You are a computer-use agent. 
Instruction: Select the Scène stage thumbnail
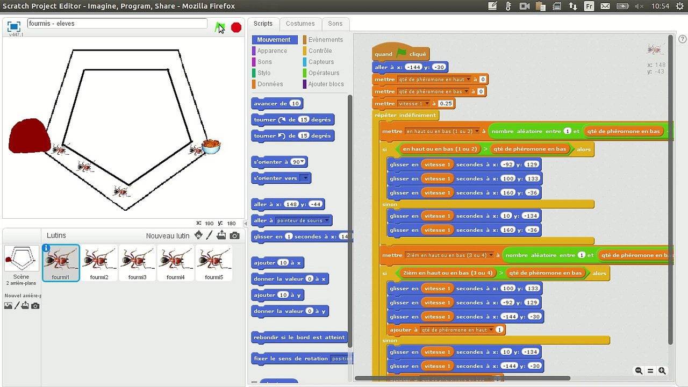tap(21, 266)
